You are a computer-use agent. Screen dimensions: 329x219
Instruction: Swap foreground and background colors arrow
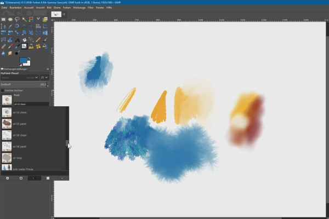pos(29,59)
